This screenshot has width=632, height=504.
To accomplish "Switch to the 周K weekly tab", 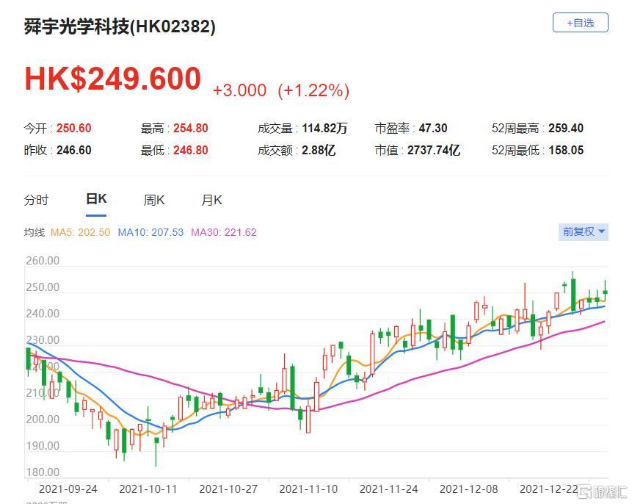I will pyautogui.click(x=154, y=200).
